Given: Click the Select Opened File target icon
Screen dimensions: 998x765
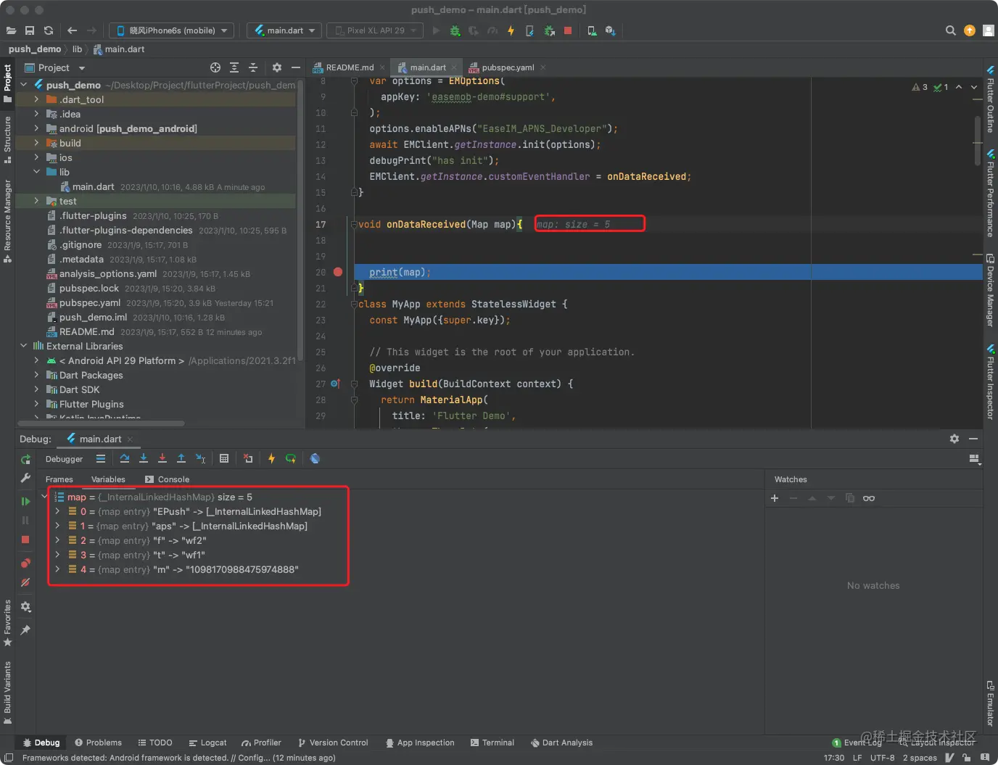Looking at the screenshot, I should tap(215, 67).
